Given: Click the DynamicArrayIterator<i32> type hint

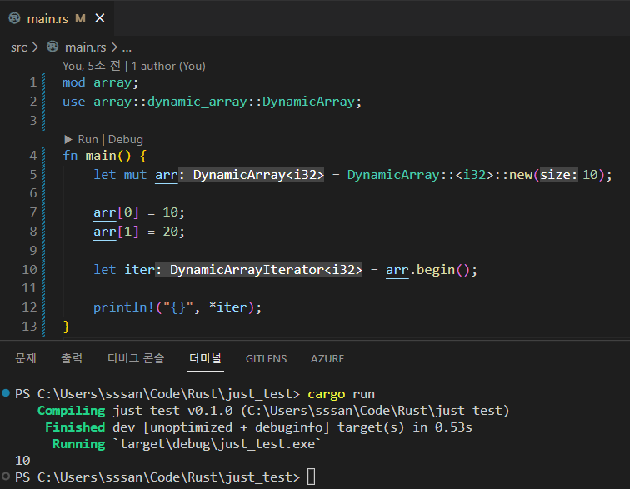Looking at the screenshot, I should 265,270.
